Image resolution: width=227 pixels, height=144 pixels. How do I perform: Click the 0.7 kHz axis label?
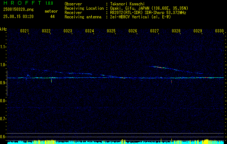(3, 119)
